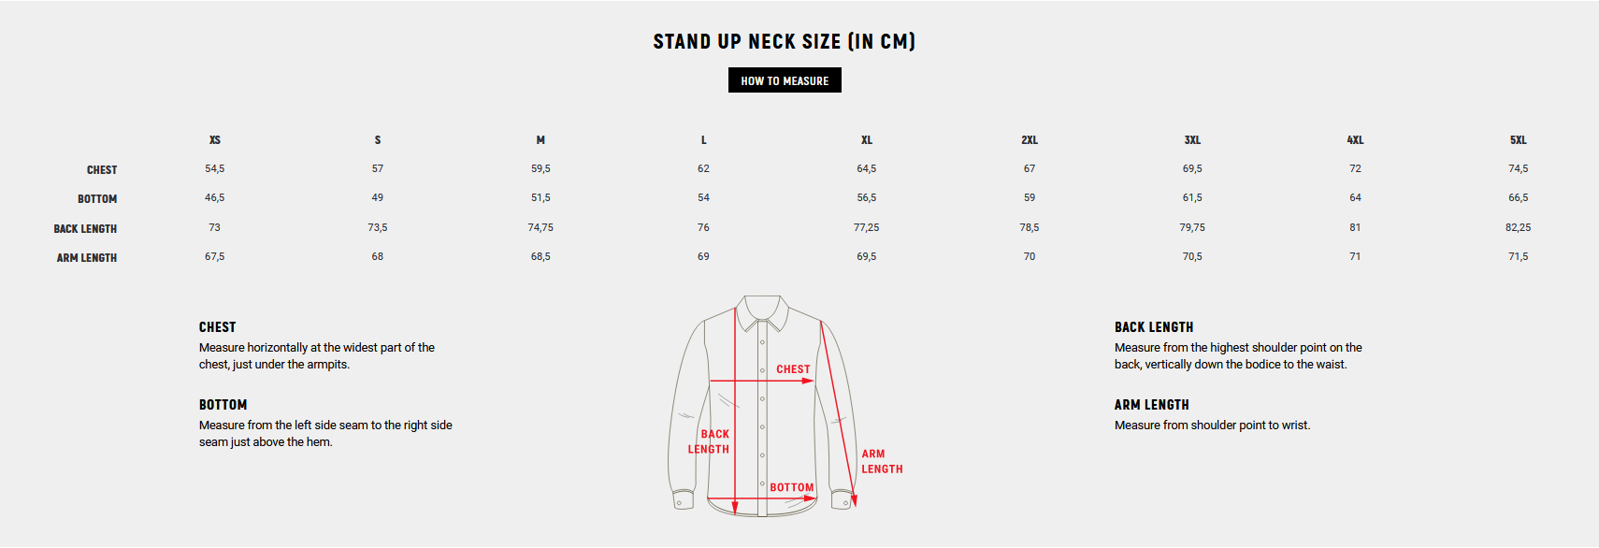Click the How to Measure button
The image size is (1599, 548).
pyautogui.click(x=785, y=80)
